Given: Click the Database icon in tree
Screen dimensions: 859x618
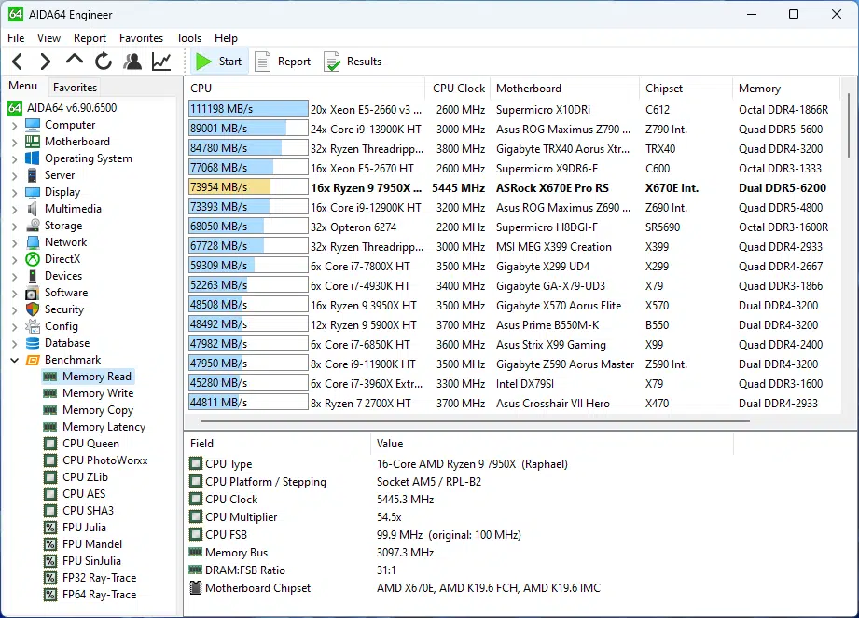Looking at the screenshot, I should pyautogui.click(x=33, y=343).
